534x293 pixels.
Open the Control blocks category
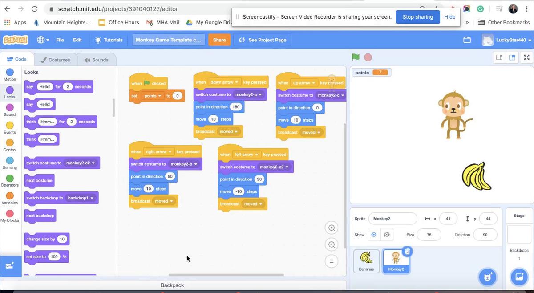pyautogui.click(x=10, y=145)
